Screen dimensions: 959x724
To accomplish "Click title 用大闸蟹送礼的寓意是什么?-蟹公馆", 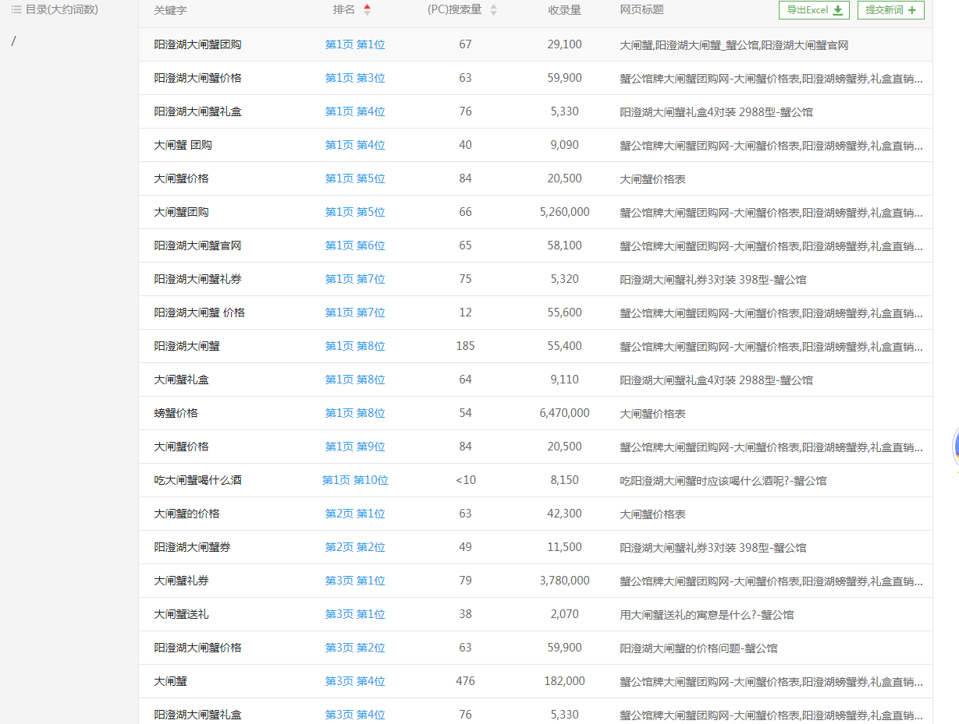I will 706,615.
